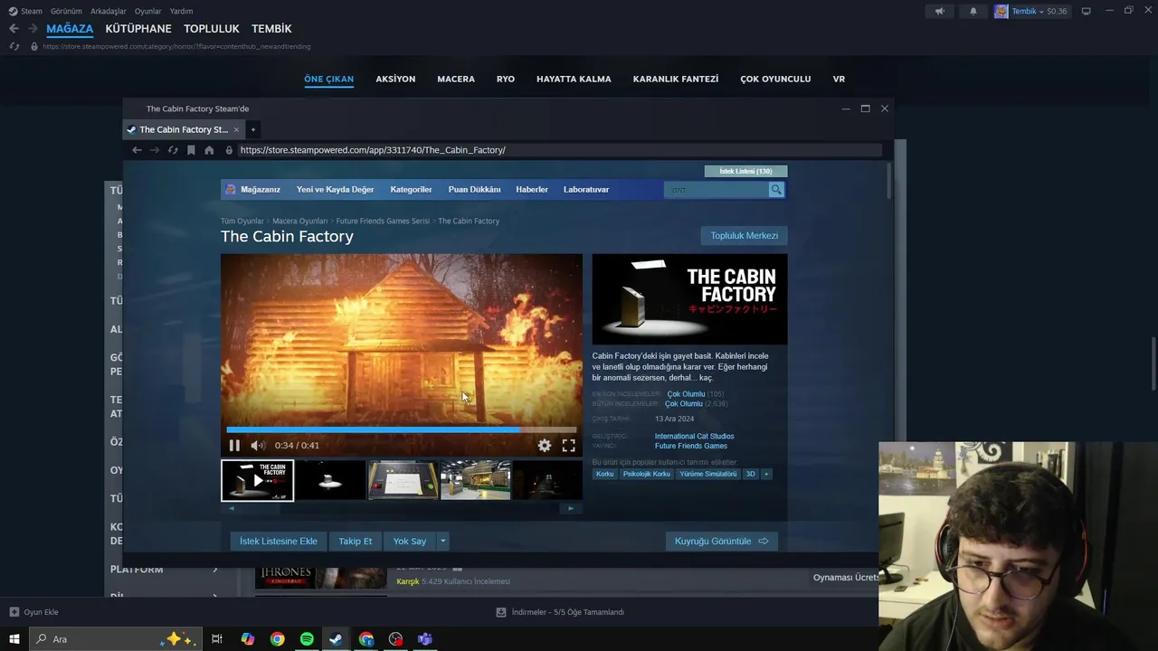This screenshot has width=1158, height=651.
Task: Open Task View on the taskbar
Action: coord(217,639)
